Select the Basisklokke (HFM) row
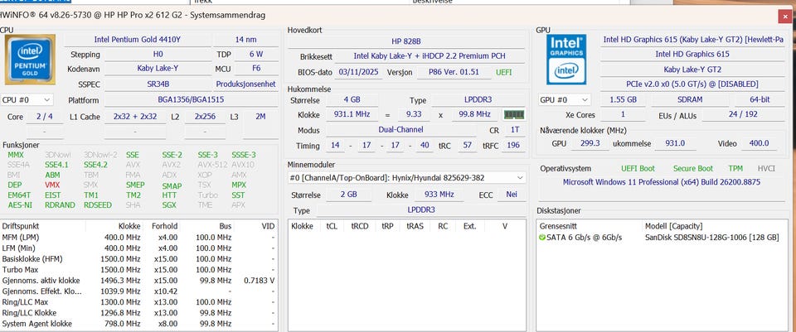 [x=139, y=259]
